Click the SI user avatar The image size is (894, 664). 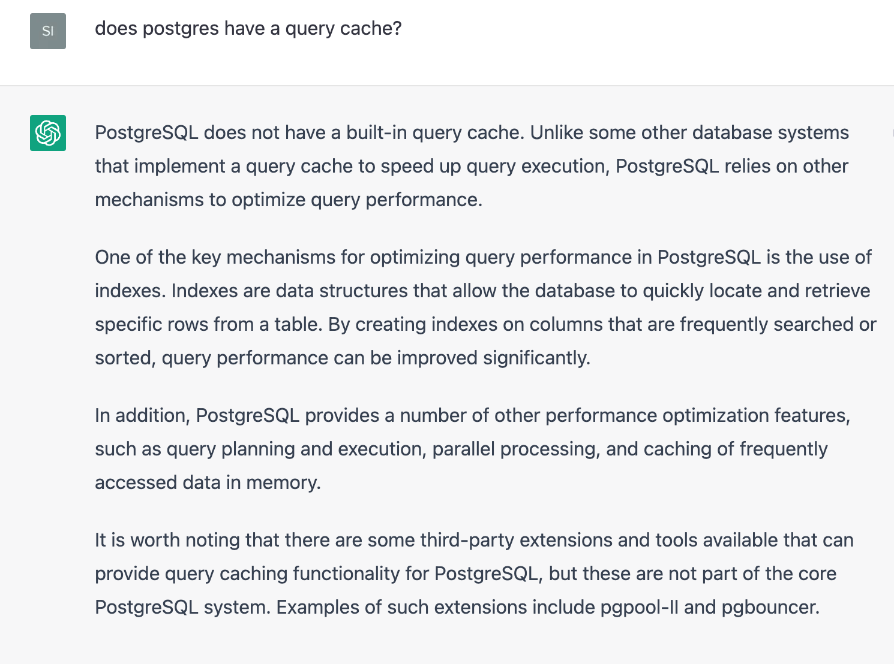click(x=48, y=31)
